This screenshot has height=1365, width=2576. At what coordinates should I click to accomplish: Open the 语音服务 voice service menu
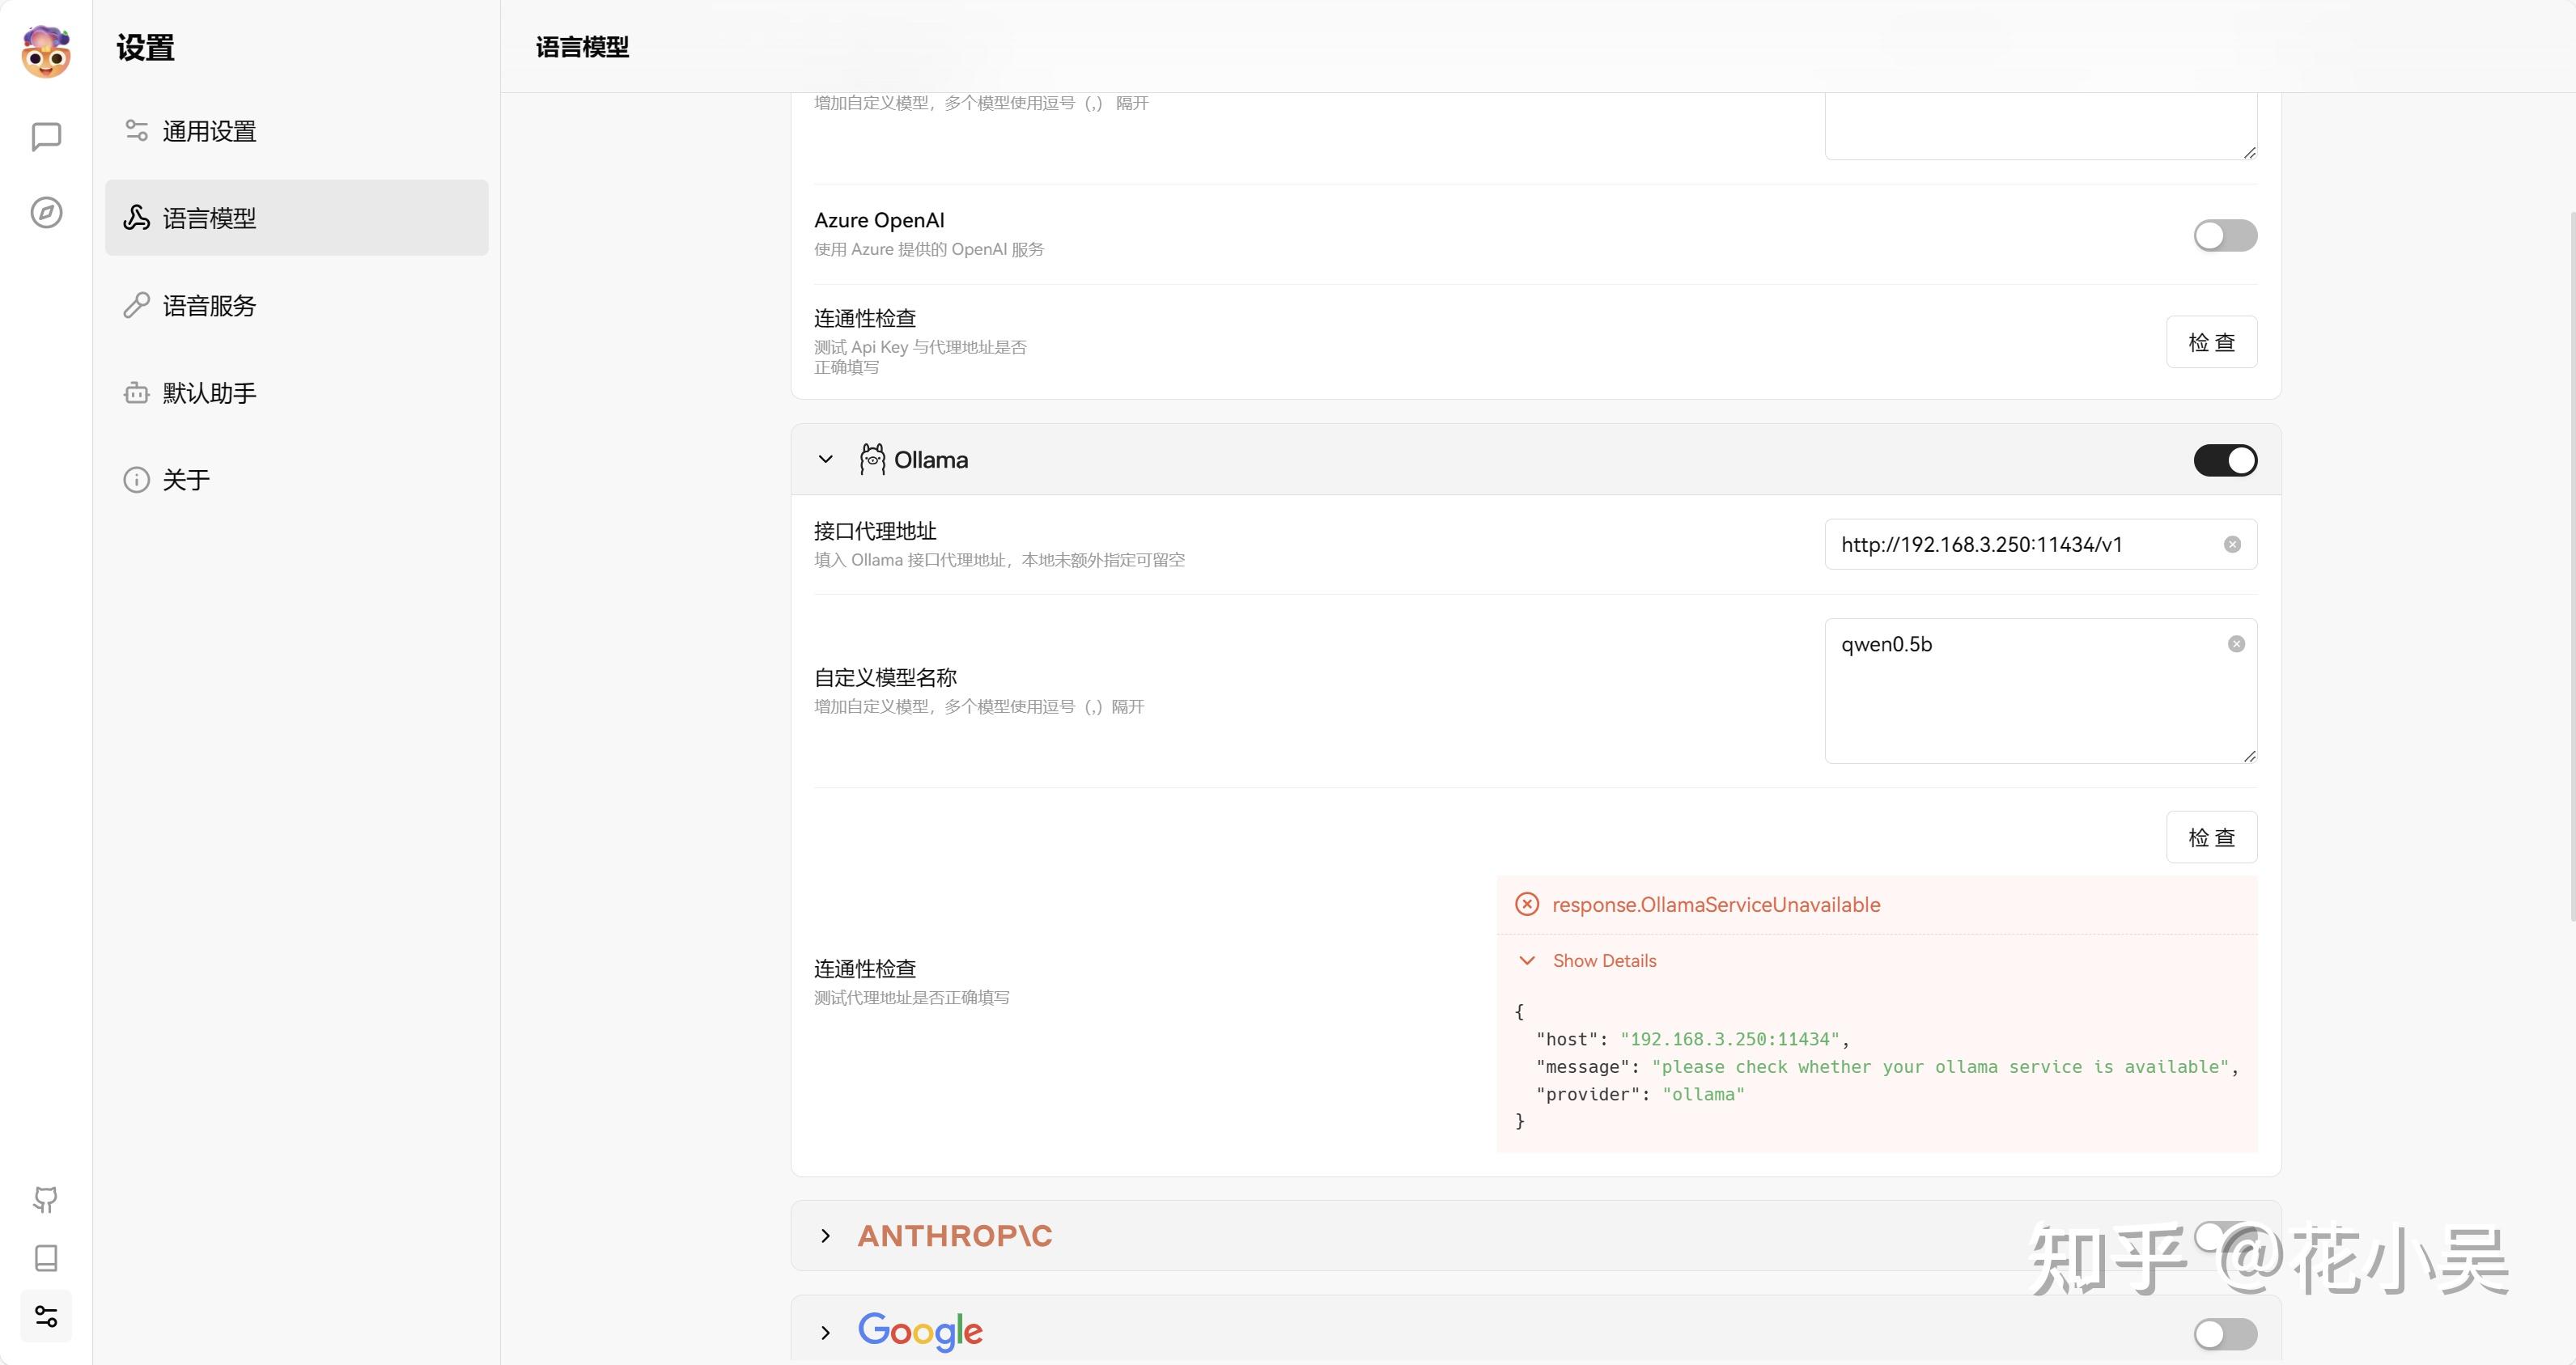[x=209, y=306]
